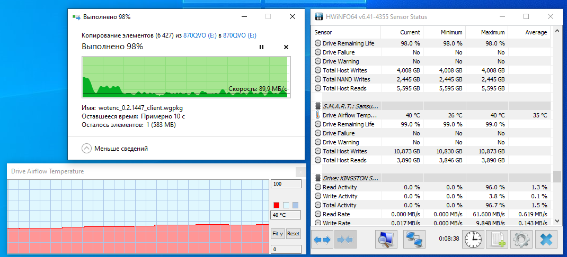Select the Write Activity row icon
The image size is (567, 257).
pyautogui.click(x=318, y=196)
